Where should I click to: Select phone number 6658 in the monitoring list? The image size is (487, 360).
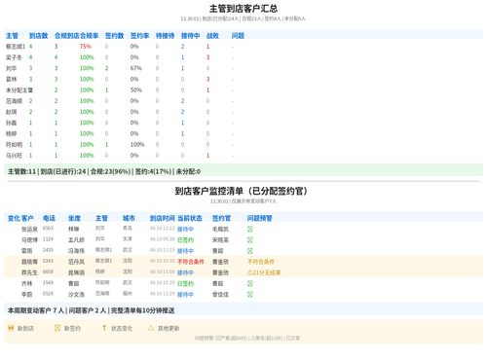pos(48,271)
